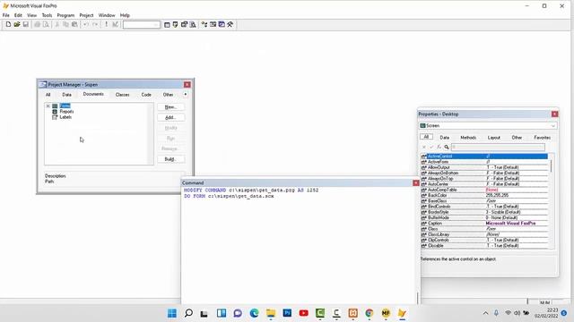
Task: Open the View menu
Action: coord(32,15)
